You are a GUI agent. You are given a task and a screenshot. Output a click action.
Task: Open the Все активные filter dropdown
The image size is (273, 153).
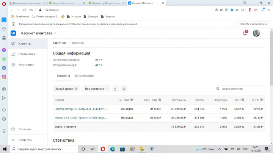(x=96, y=89)
